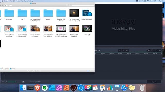This screenshot has height=92, width=165.
Task: Open the View menu
Action: [18, 1]
